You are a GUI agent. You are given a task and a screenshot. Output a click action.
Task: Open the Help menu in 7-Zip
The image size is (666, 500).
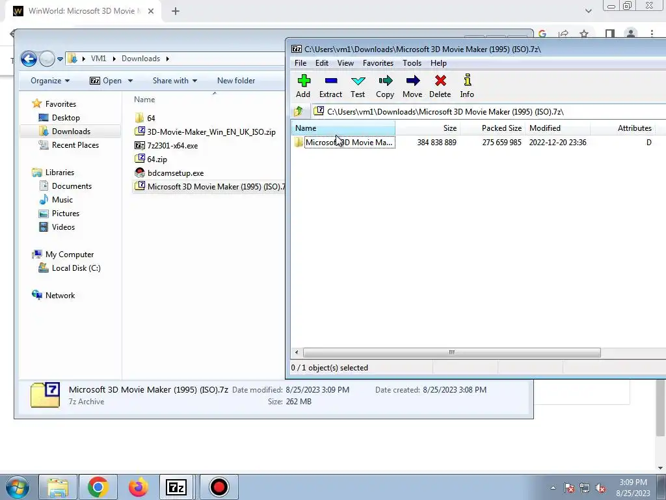(438, 63)
